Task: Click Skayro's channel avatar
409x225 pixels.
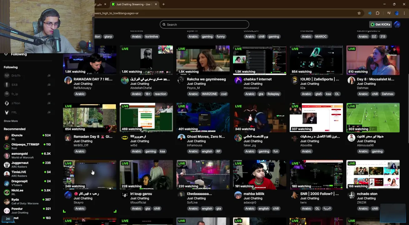Action: [68, 195]
